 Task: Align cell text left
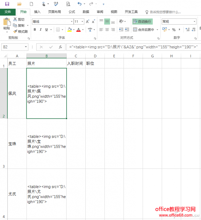tap(101, 30)
